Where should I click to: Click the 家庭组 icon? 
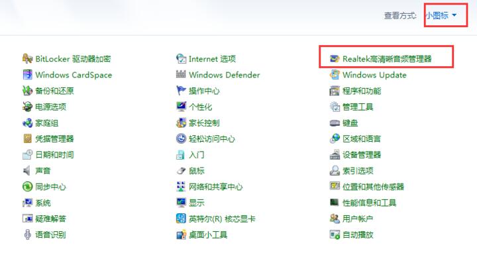point(27,123)
